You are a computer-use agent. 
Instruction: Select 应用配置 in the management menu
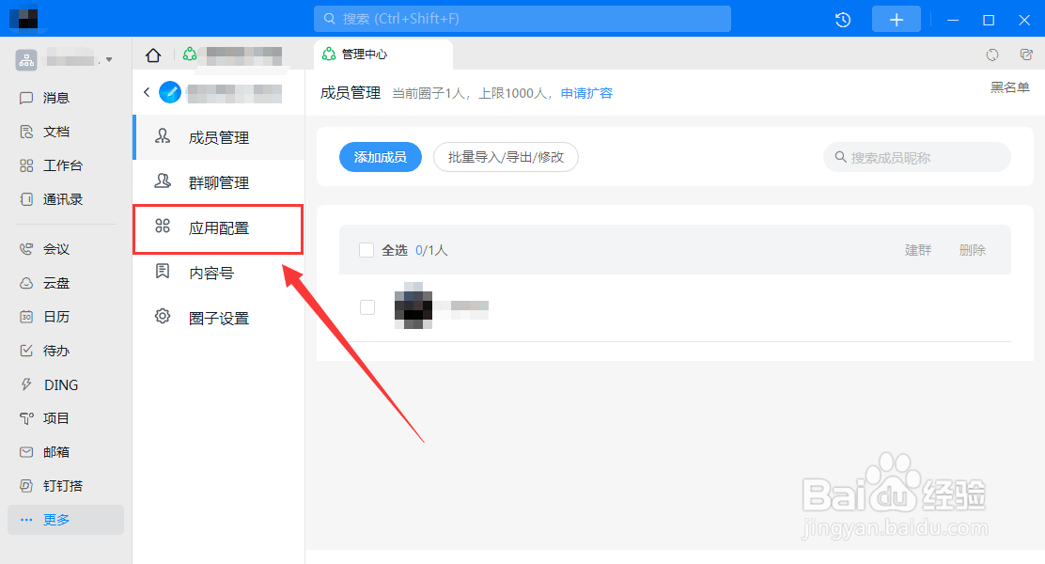(218, 227)
